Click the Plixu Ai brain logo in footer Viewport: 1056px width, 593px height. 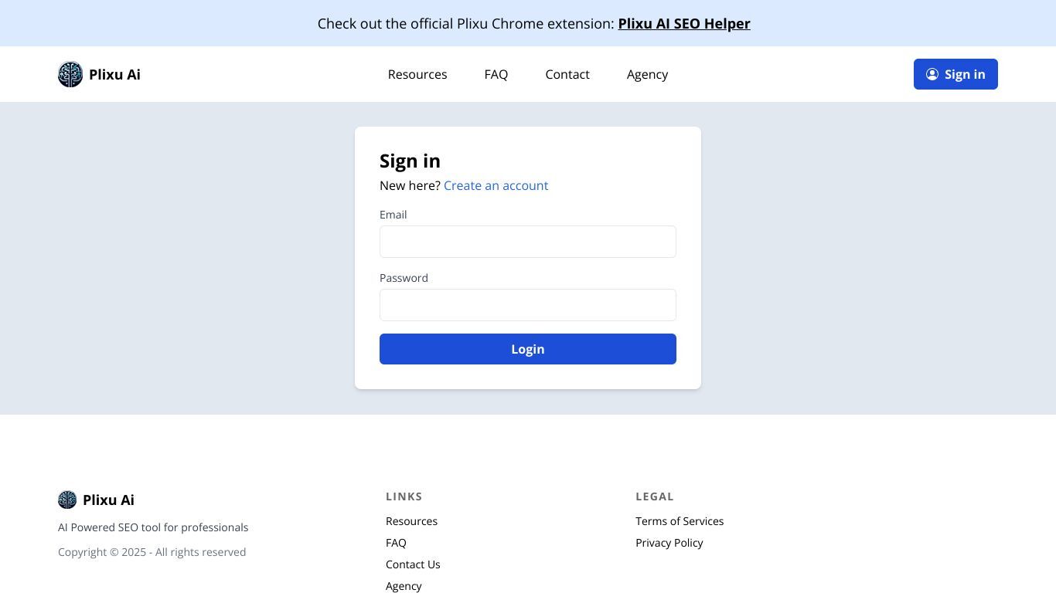click(x=67, y=500)
